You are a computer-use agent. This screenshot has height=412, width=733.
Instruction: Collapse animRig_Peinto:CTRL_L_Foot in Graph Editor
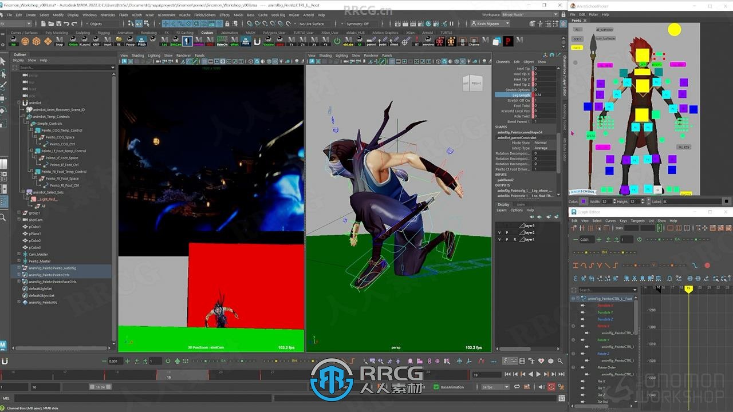(x=573, y=299)
